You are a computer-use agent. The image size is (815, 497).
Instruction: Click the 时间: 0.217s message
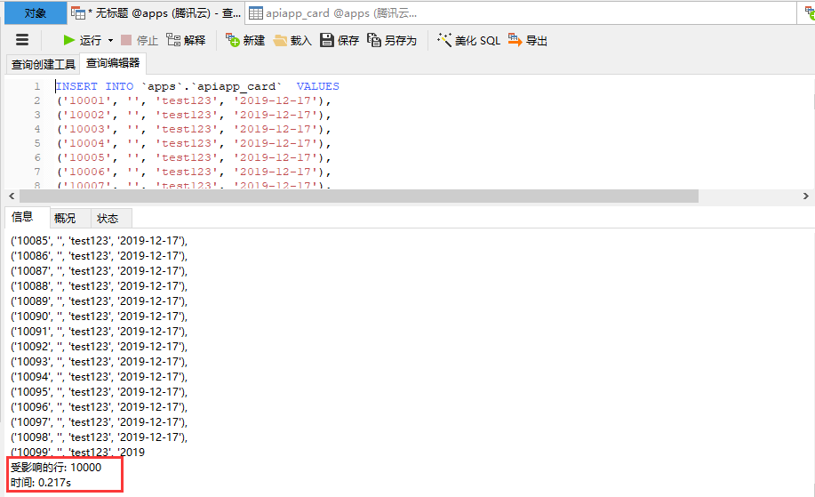(41, 483)
